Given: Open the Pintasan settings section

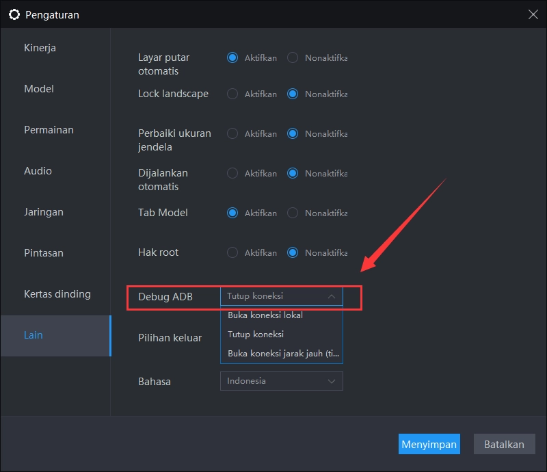Looking at the screenshot, I should [44, 252].
